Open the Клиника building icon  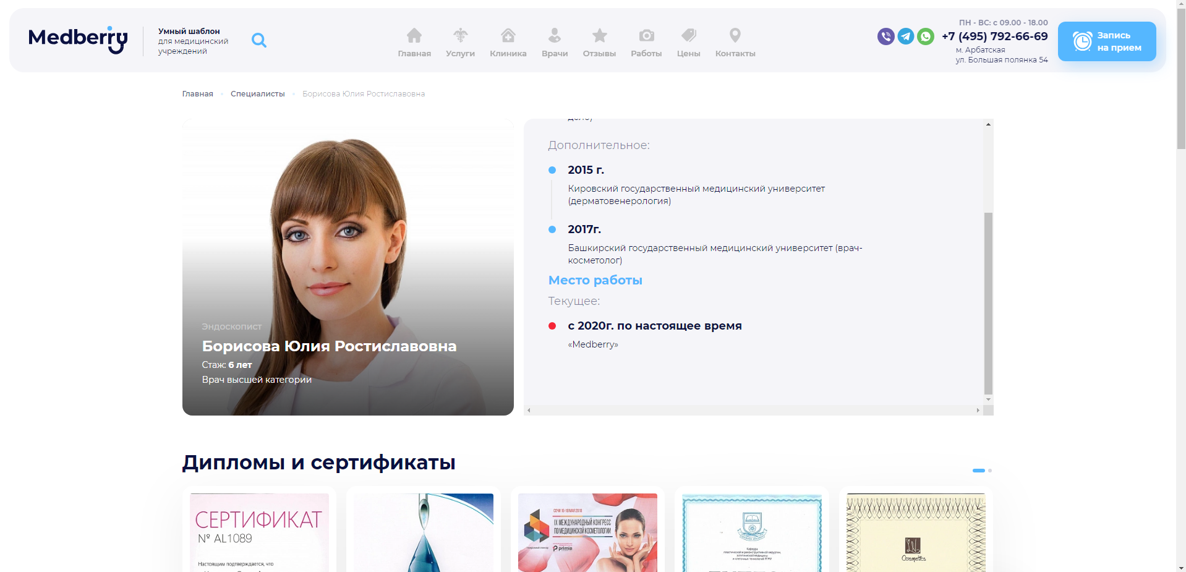coord(508,35)
